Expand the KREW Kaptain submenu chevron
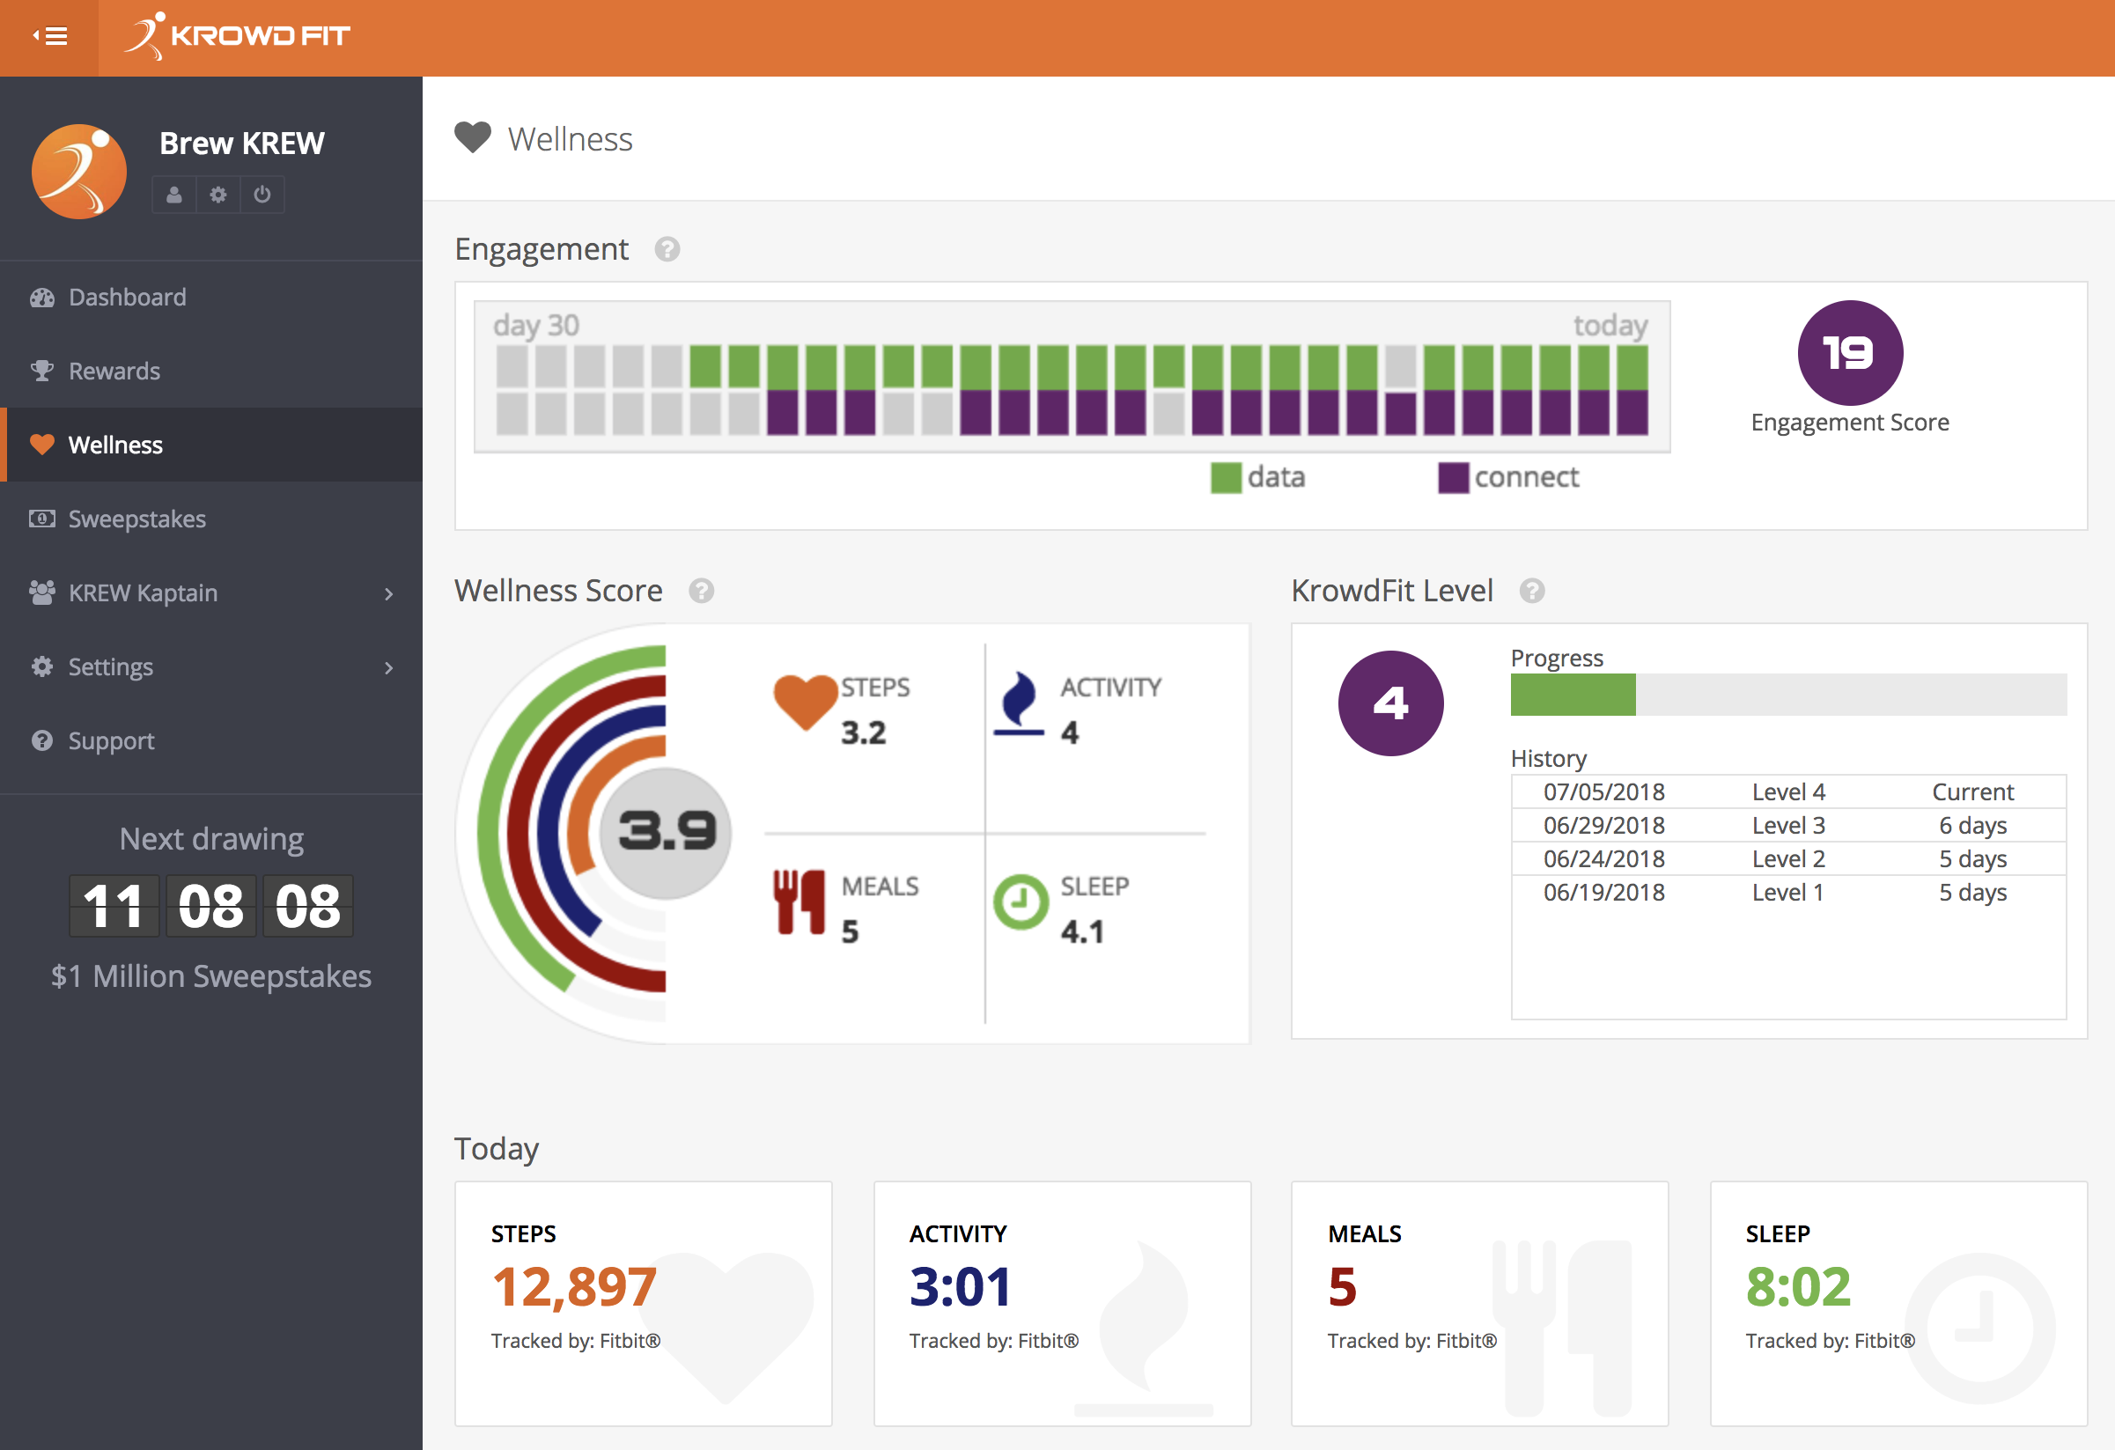 pyautogui.click(x=388, y=594)
